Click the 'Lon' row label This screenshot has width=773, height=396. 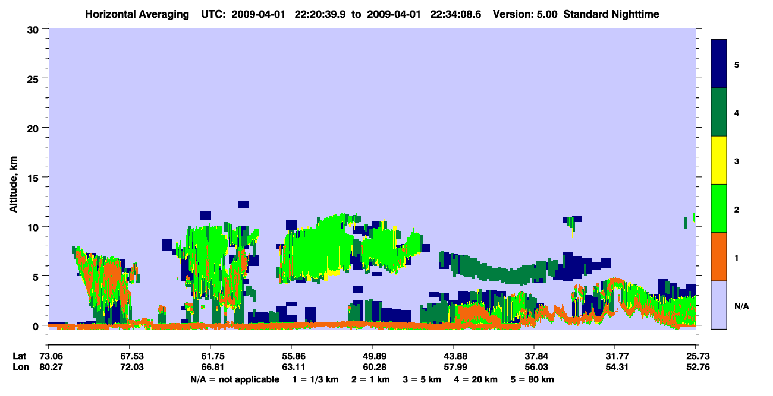point(20,368)
